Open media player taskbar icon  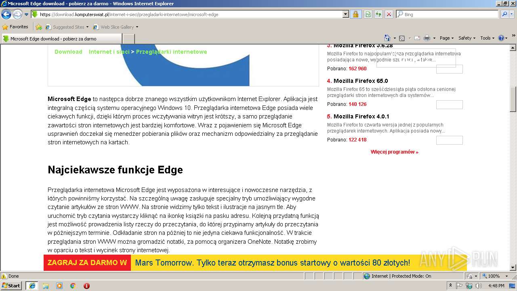(59, 286)
